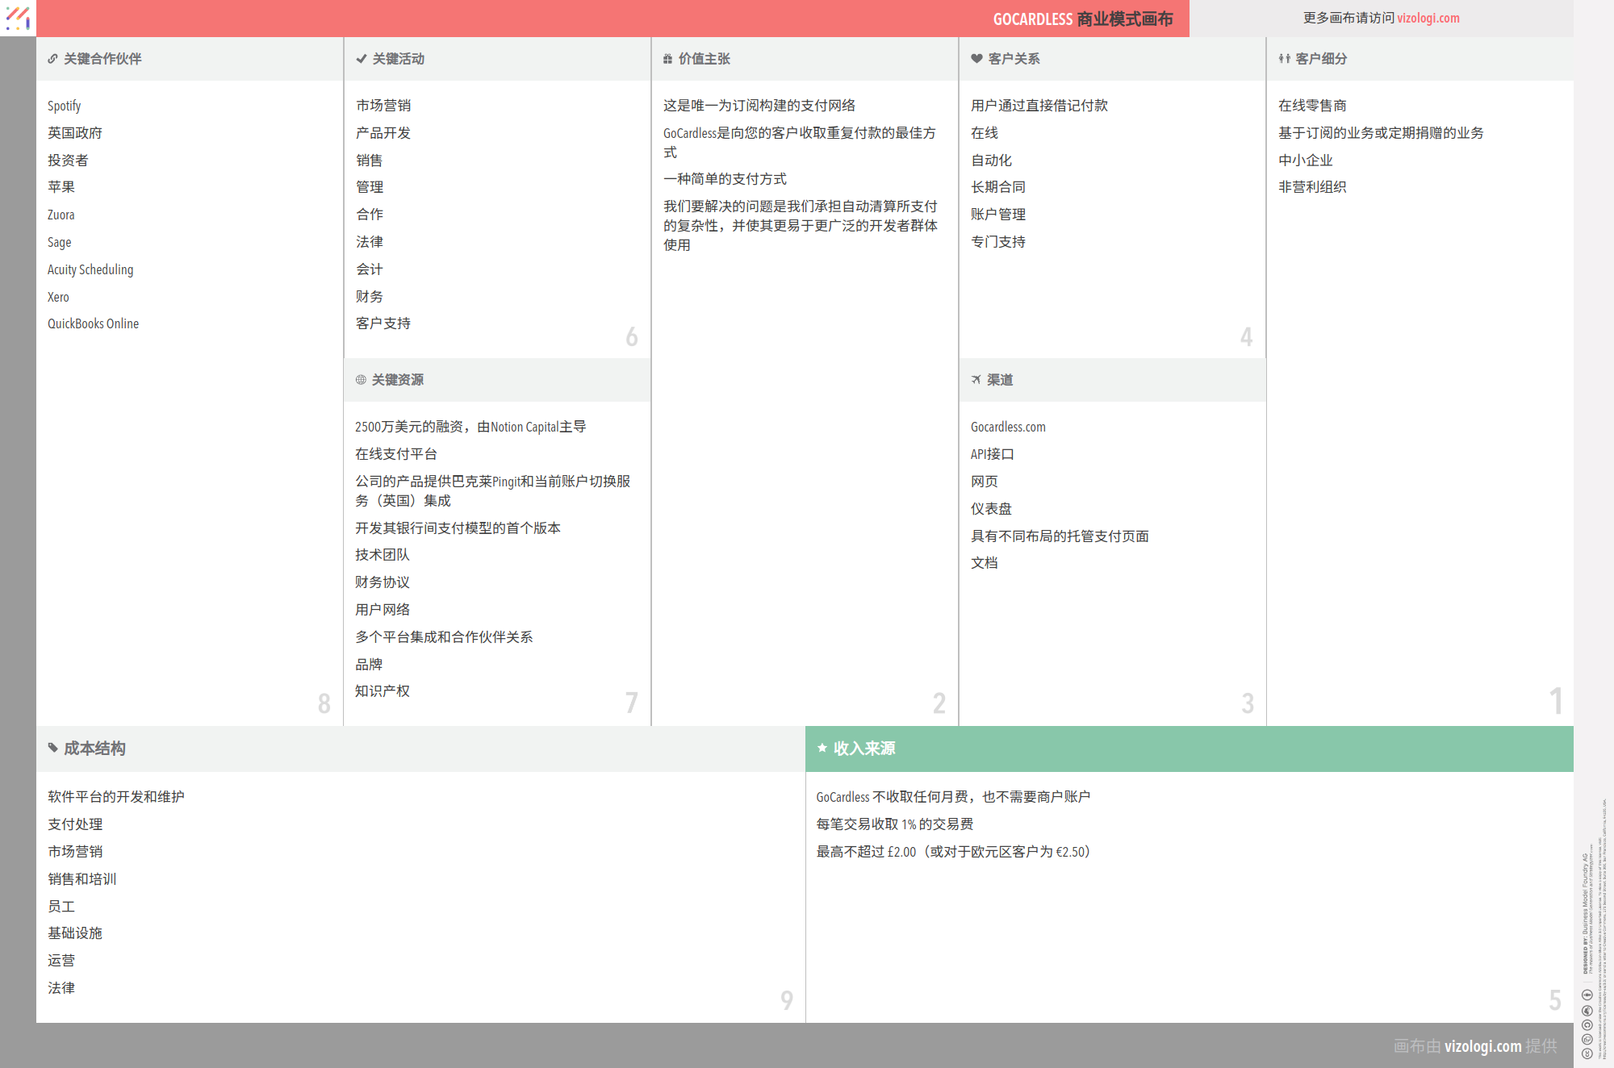
Task: Click the heart icon next to 客户关系
Action: coord(975,58)
